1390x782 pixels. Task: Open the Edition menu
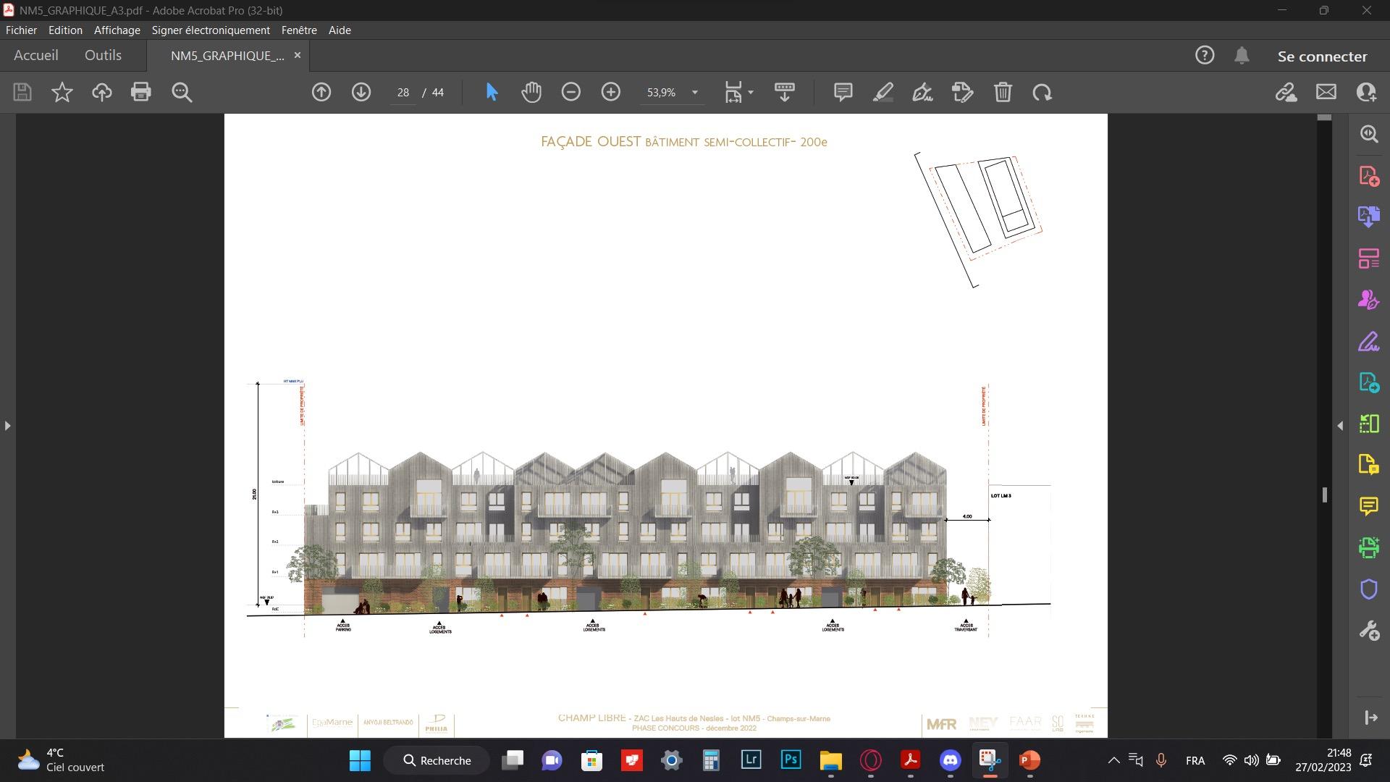tap(65, 30)
